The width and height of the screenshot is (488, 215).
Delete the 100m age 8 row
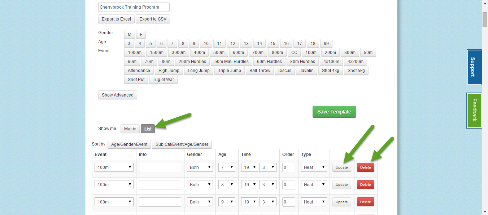tap(366, 184)
